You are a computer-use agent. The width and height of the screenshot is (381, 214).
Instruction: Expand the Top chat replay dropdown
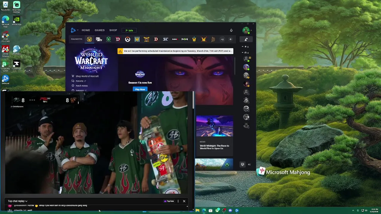pos(18,201)
